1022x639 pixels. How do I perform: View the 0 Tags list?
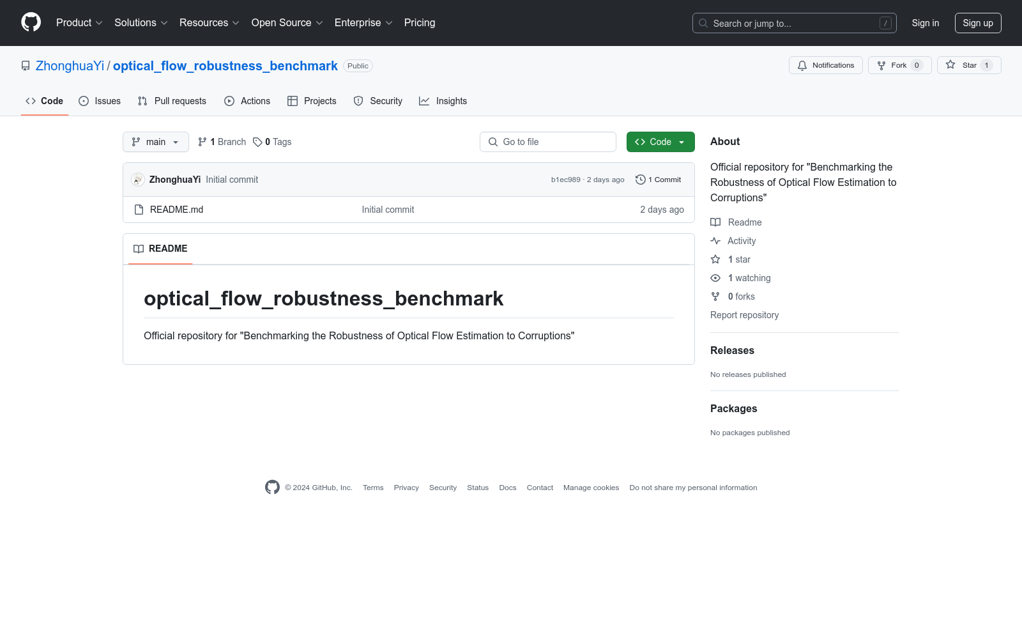272,142
